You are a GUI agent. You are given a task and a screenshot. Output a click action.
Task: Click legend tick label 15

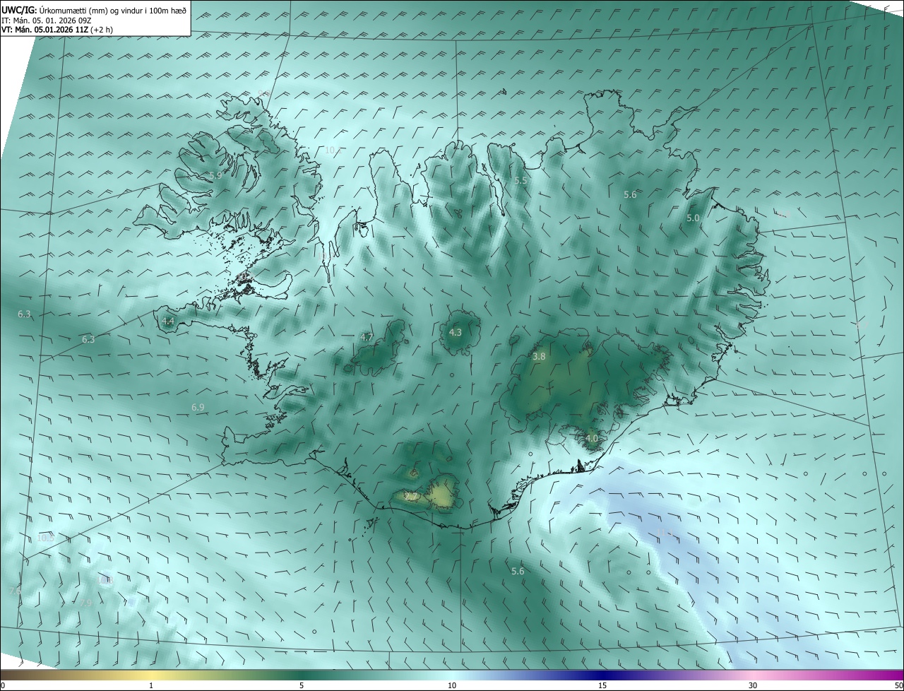click(602, 685)
